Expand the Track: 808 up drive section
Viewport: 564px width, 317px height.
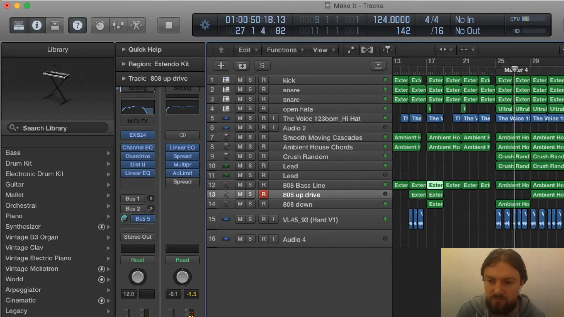tap(124, 78)
